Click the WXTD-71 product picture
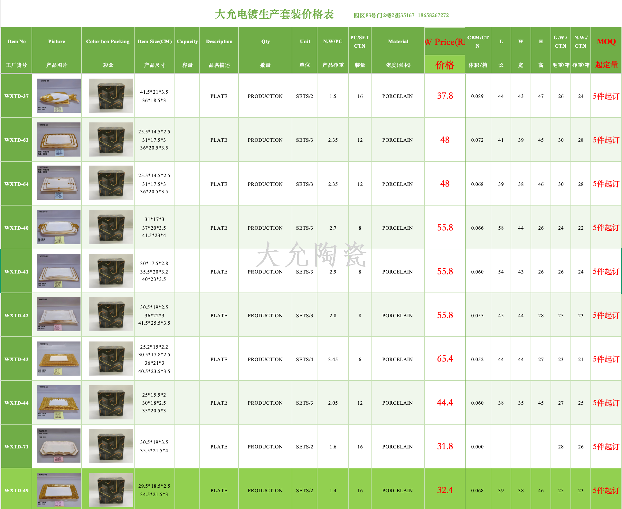The image size is (622, 509). point(59,446)
